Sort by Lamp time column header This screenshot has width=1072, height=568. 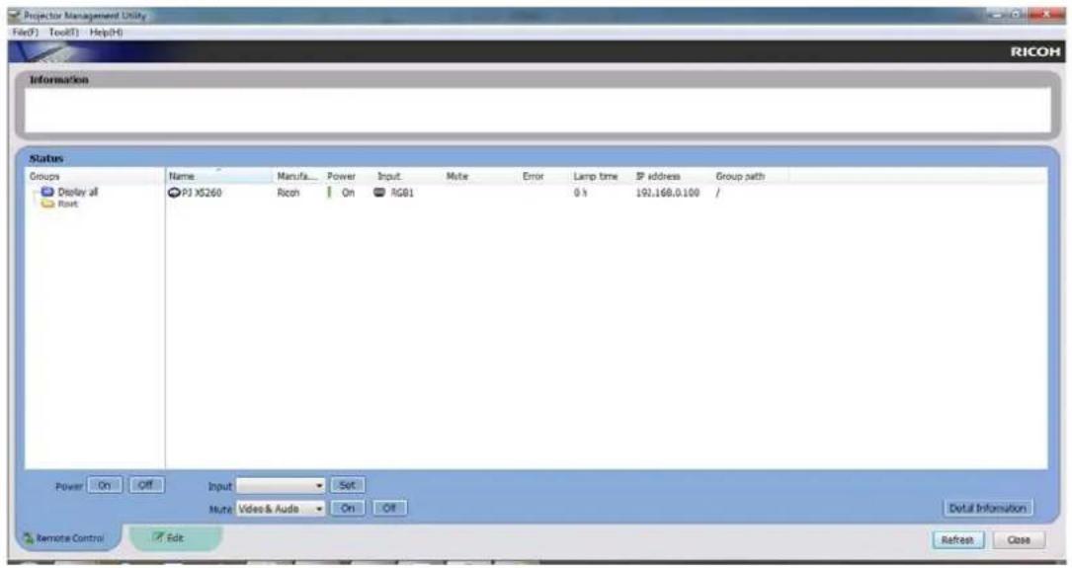click(601, 177)
